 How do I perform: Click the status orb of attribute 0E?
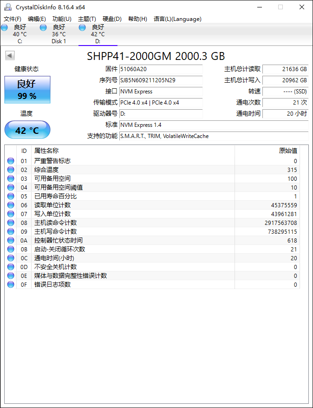(x=11, y=276)
